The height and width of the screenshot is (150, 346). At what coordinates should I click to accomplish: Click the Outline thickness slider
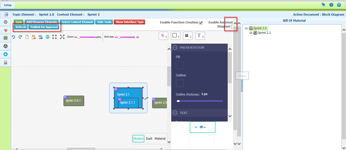199,101
